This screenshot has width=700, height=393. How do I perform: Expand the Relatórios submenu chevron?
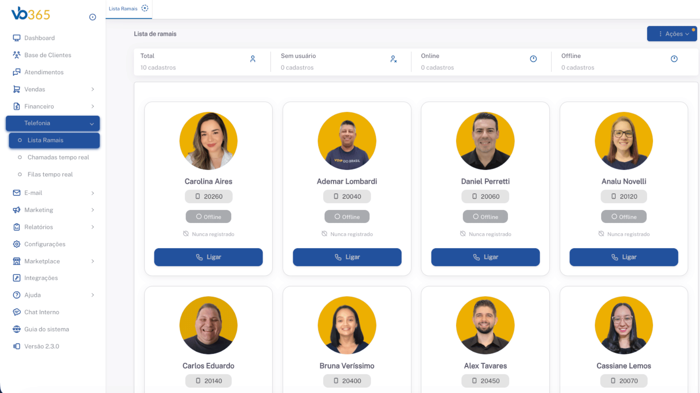93,227
